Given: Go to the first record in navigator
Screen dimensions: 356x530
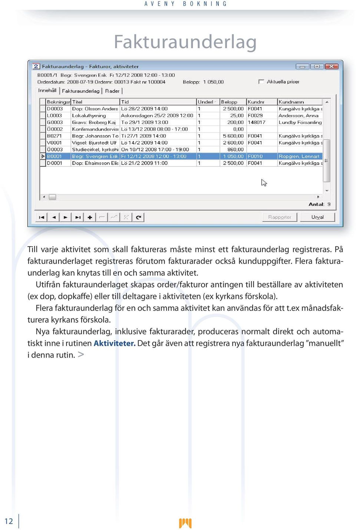Looking at the screenshot, I should (x=42, y=217).
